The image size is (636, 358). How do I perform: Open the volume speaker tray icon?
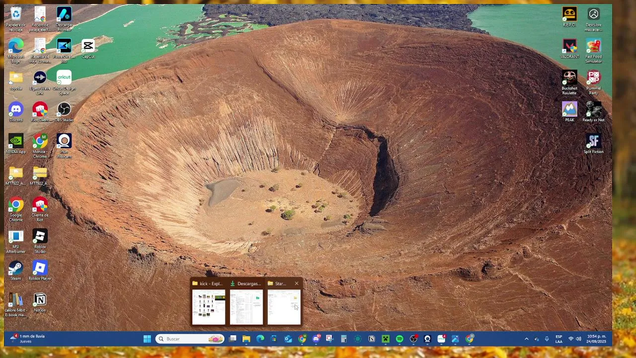(x=578, y=339)
